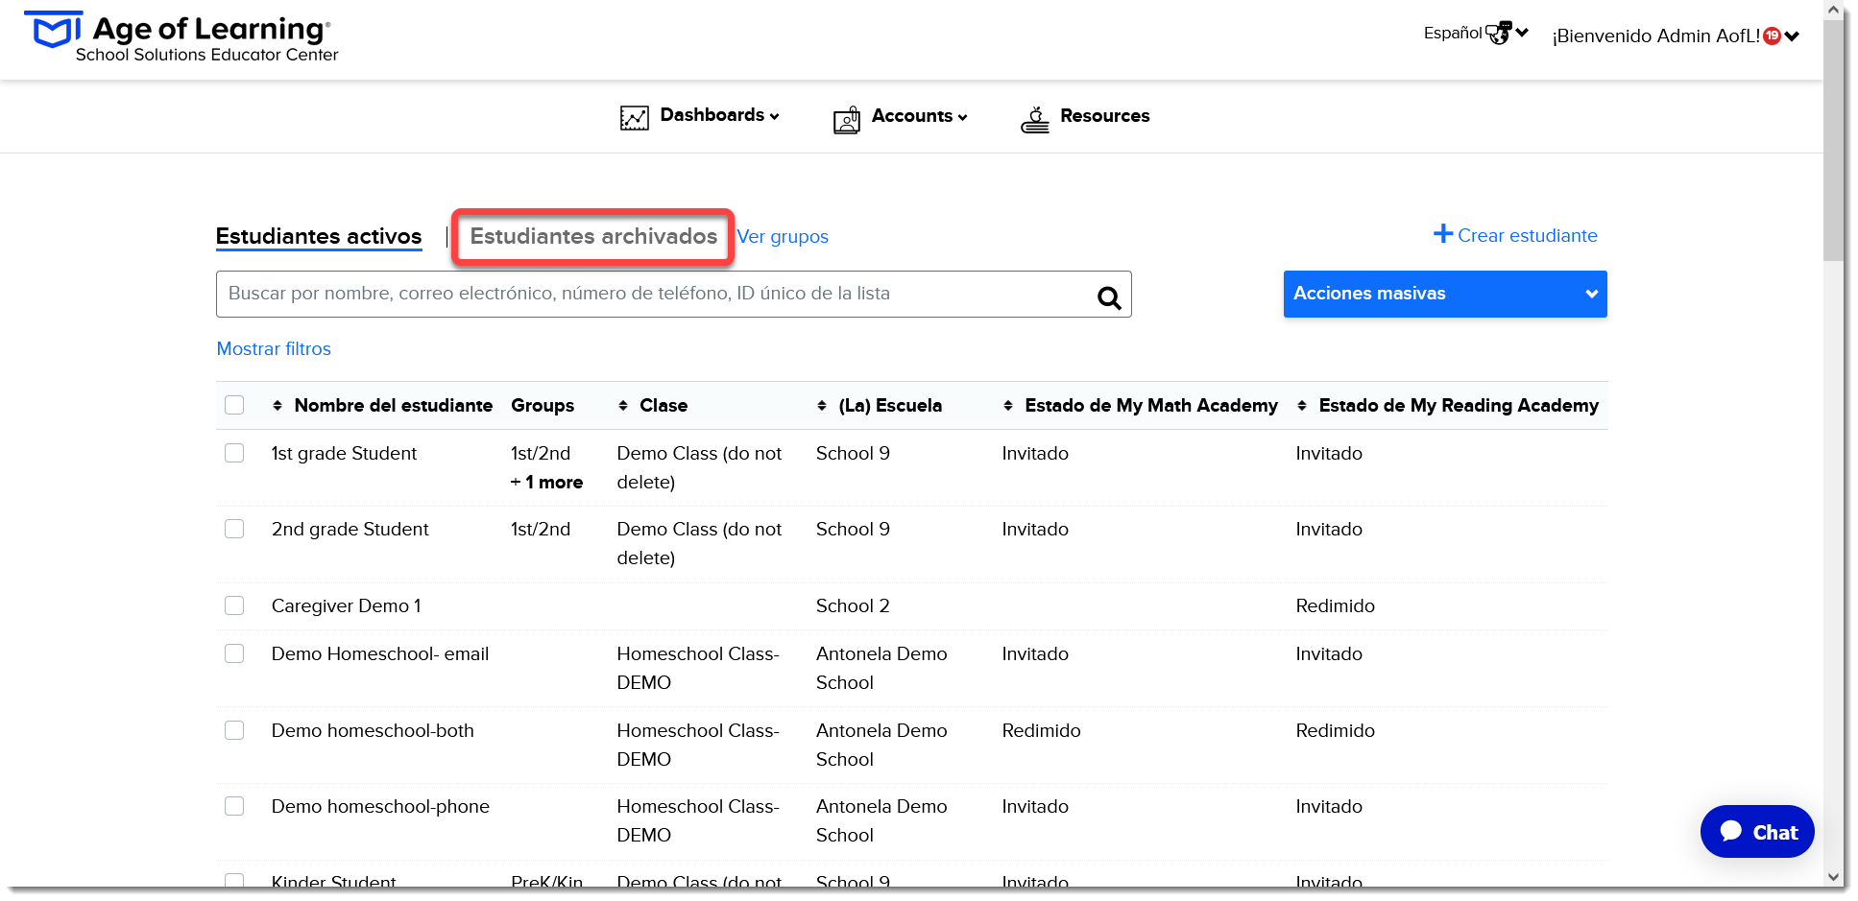Click 'Demo Class (do not delete)' for 1st grade Student

pos(699,467)
